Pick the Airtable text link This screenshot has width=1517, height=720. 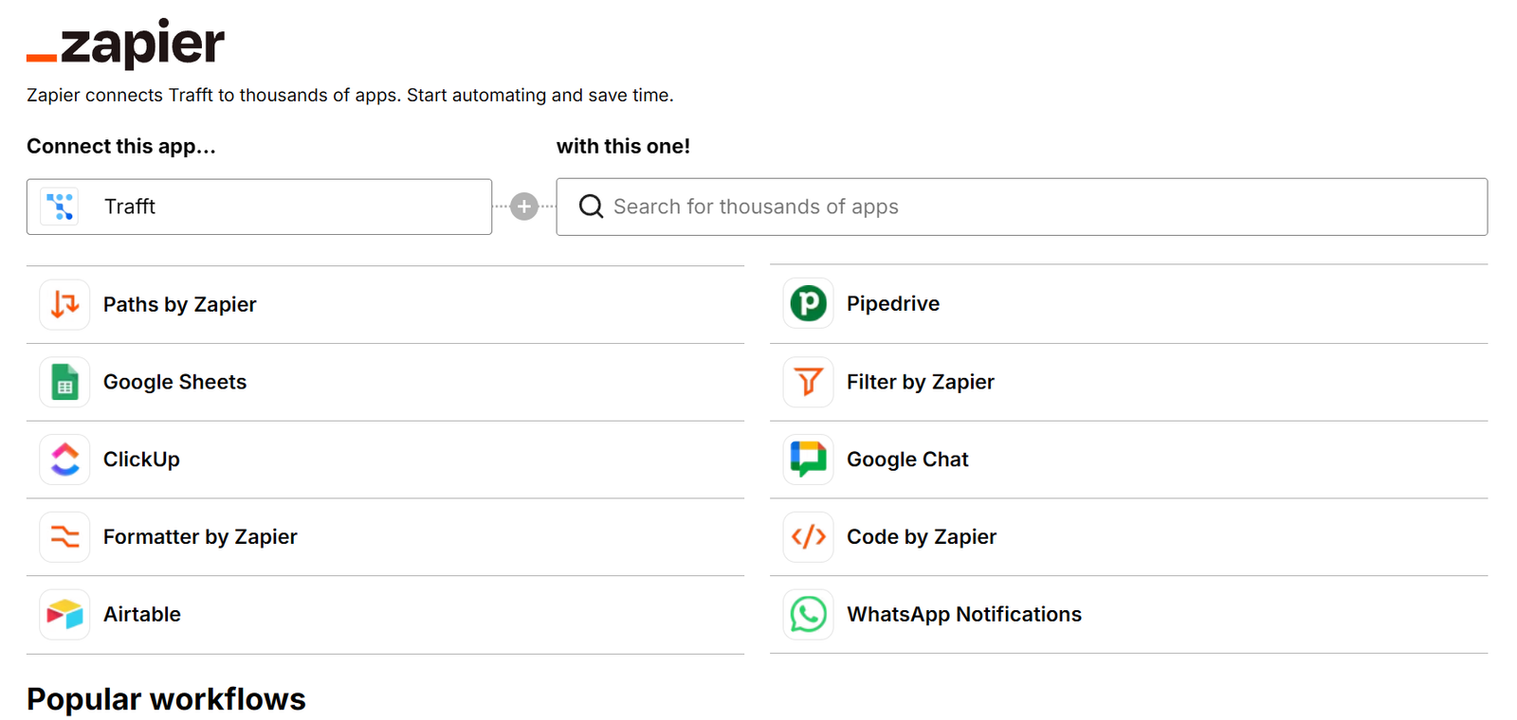click(x=141, y=615)
